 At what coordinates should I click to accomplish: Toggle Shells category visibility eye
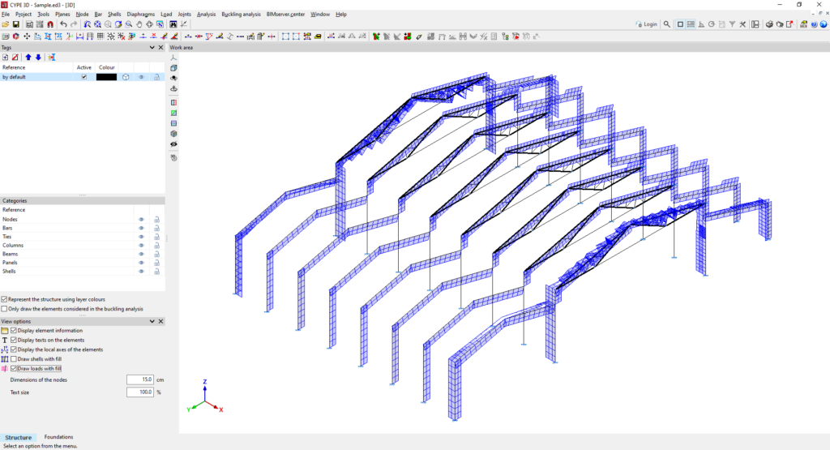pos(141,272)
